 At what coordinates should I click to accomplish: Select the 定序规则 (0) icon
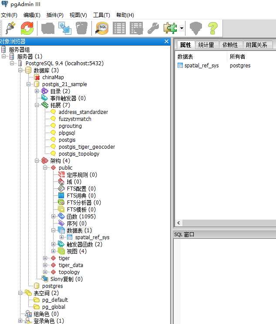pos(61,174)
